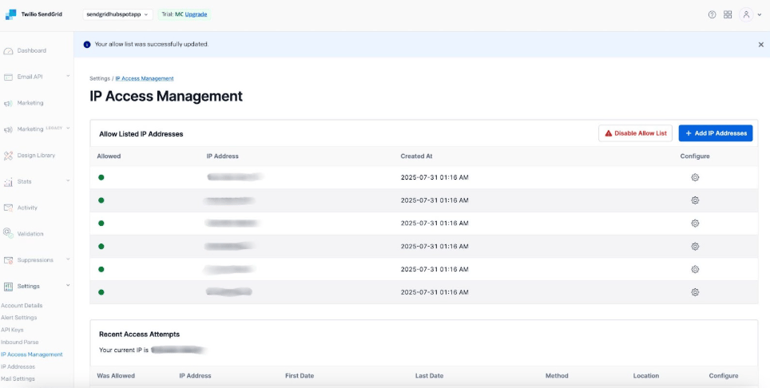Click the Design Library sidebar icon
The width and height of the screenshot is (770, 388).
tap(8, 156)
